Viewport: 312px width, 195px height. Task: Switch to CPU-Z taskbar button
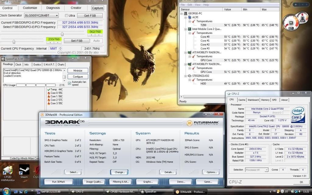(x=86, y=192)
